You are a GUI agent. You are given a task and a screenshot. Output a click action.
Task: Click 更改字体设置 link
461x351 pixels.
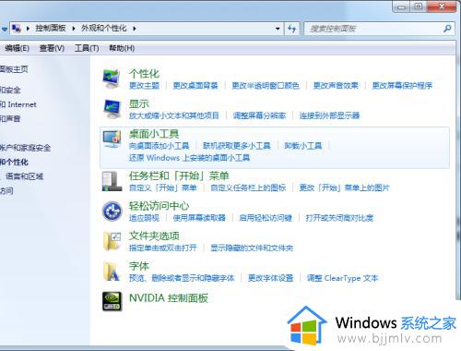[271, 278]
